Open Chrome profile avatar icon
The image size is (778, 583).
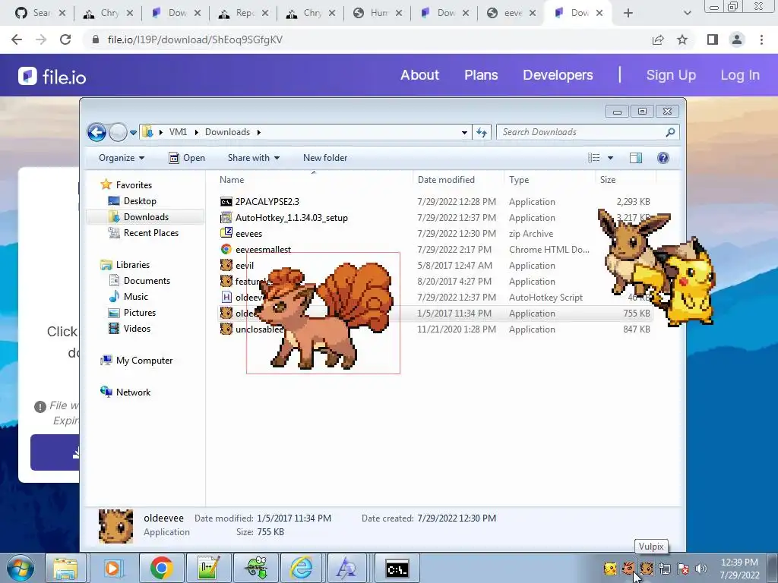(737, 39)
